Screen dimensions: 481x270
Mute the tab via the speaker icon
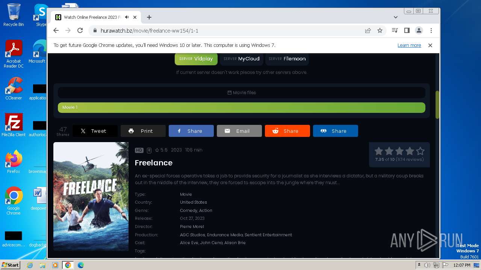pyautogui.click(x=127, y=17)
